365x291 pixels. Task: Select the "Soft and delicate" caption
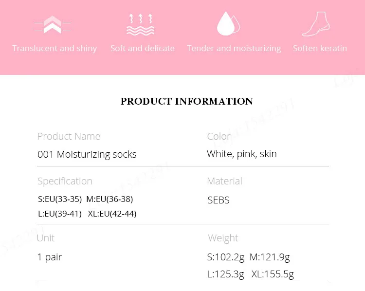tap(143, 48)
